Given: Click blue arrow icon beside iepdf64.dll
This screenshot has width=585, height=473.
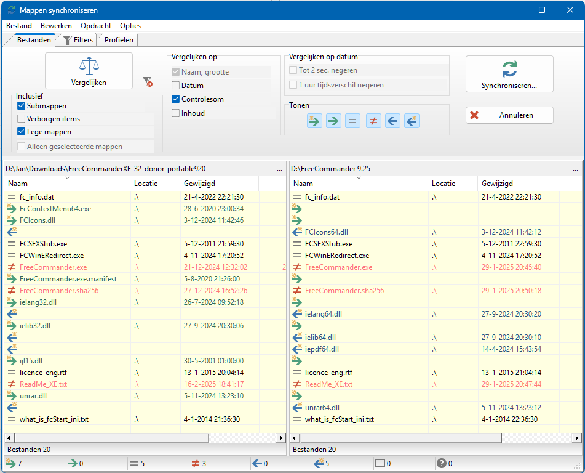Looking at the screenshot, I should (297, 349).
